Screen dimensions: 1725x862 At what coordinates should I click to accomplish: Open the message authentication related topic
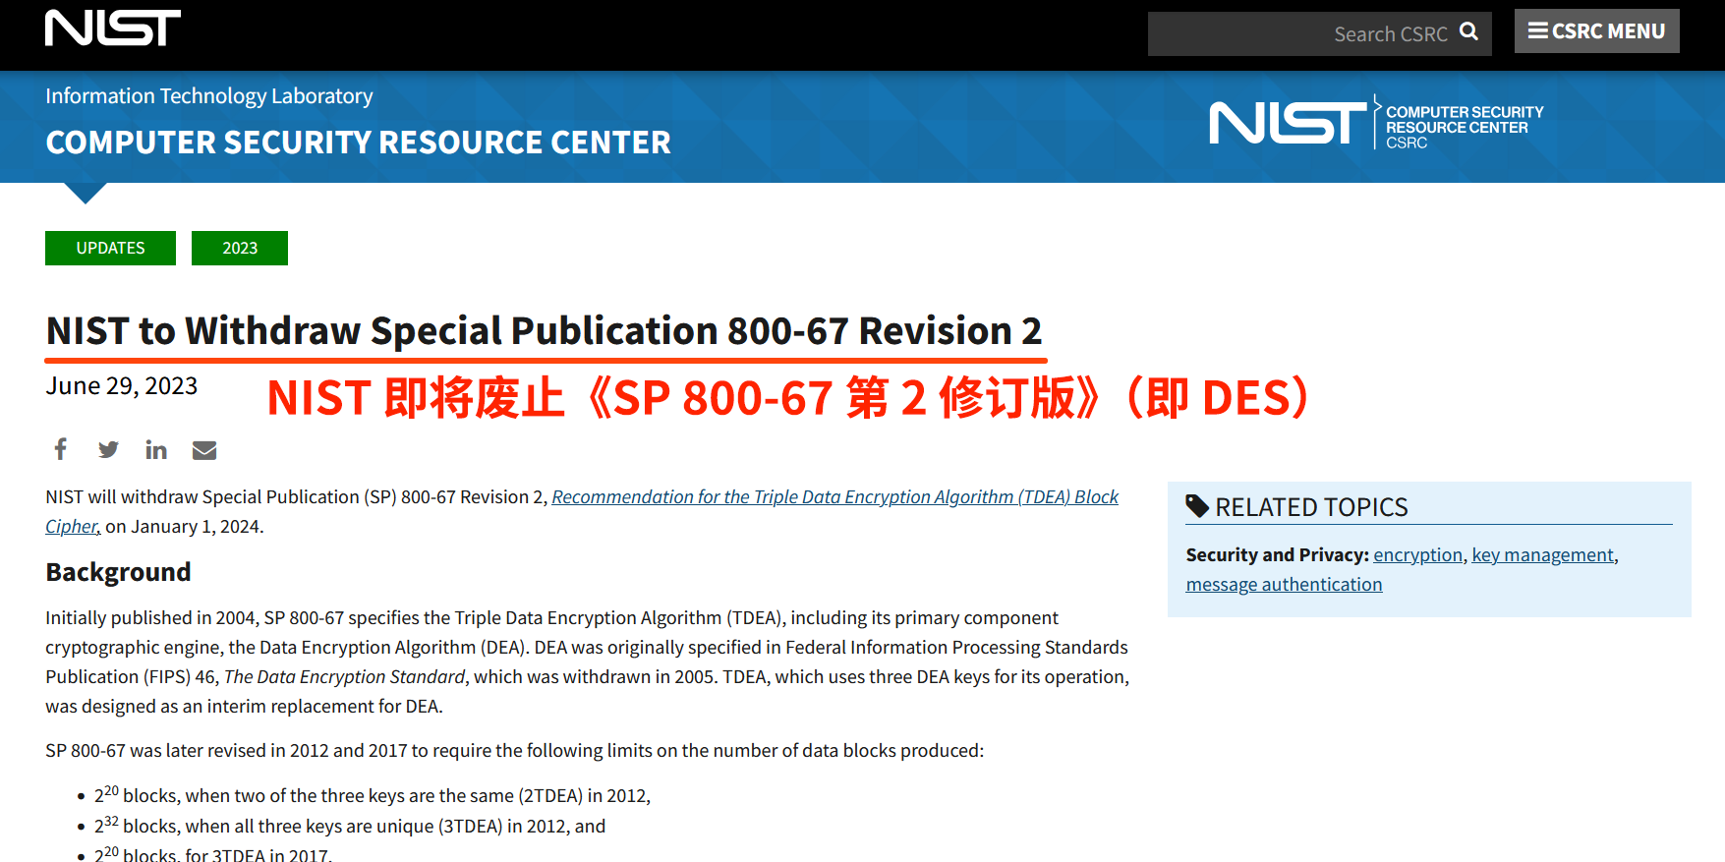coord(1284,585)
